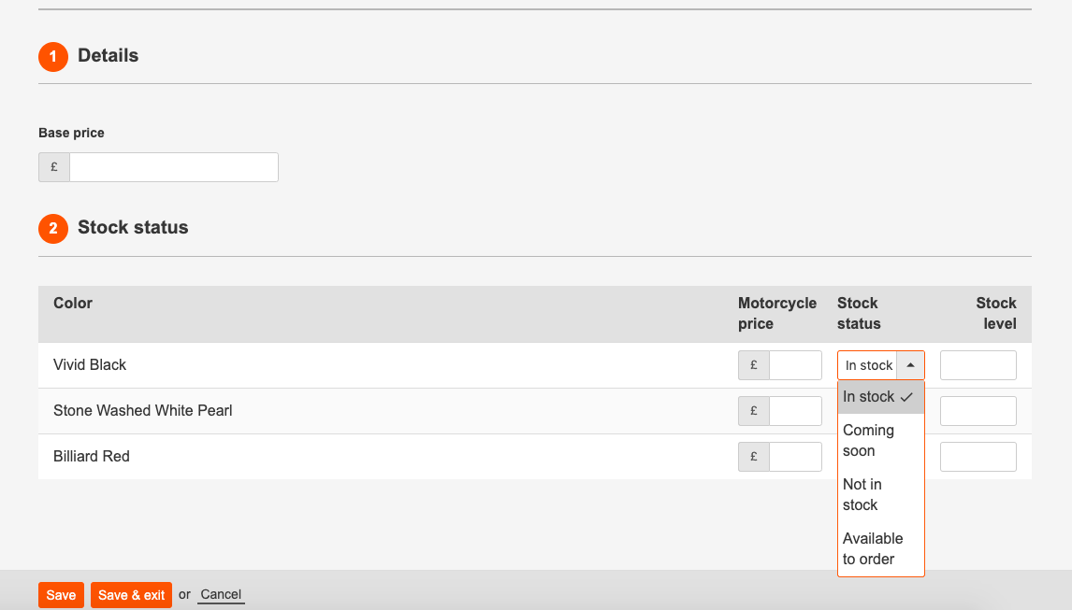Focus the Base price input field
The height and width of the screenshot is (610, 1072).
tap(174, 167)
